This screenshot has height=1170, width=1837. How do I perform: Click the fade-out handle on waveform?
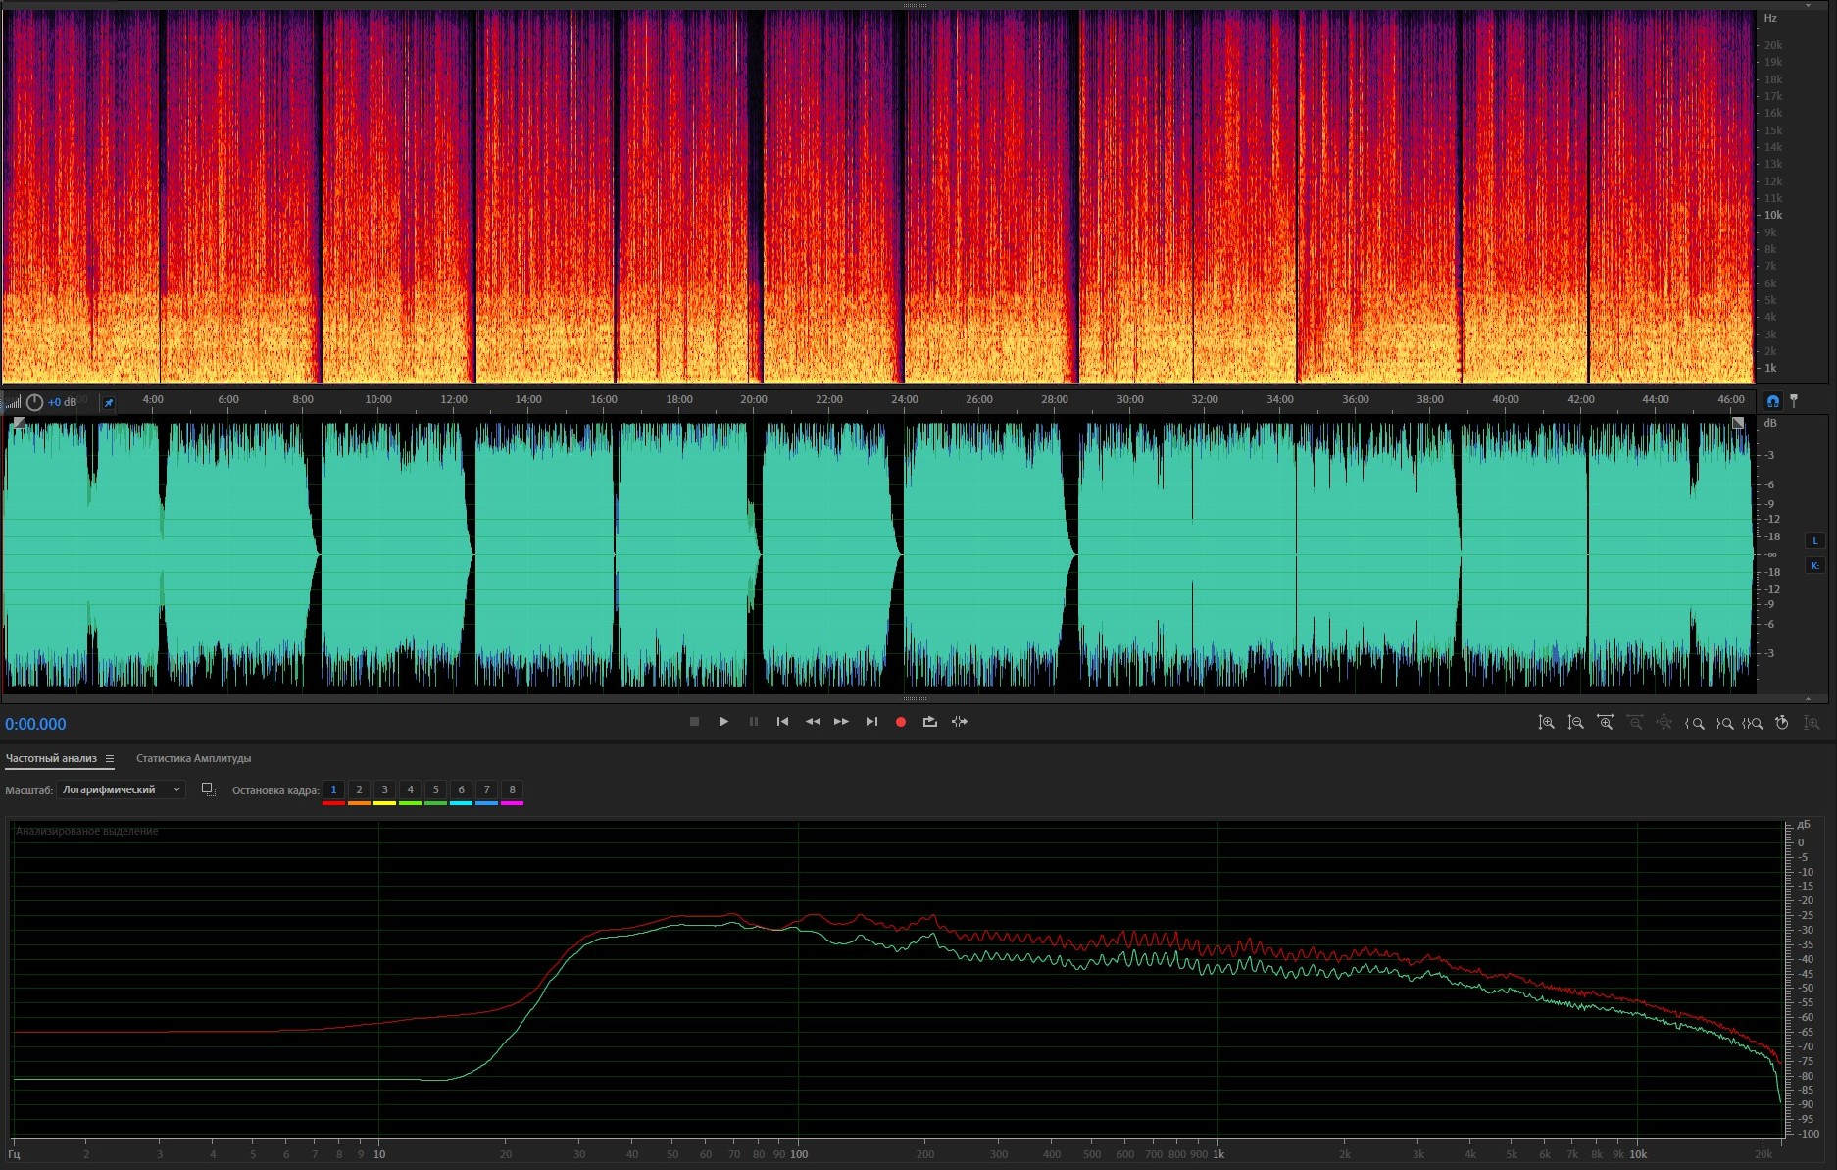tap(1738, 423)
